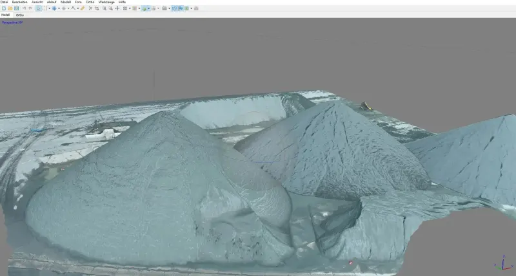Open the Bearbeiten menu
This screenshot has height=276, width=516.
pos(19,2)
